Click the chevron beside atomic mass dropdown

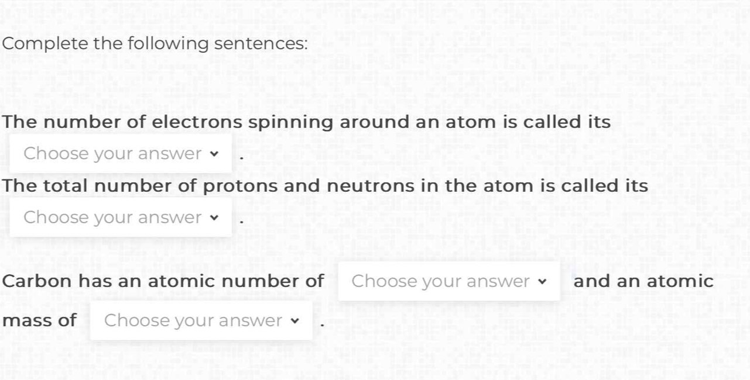coord(295,321)
